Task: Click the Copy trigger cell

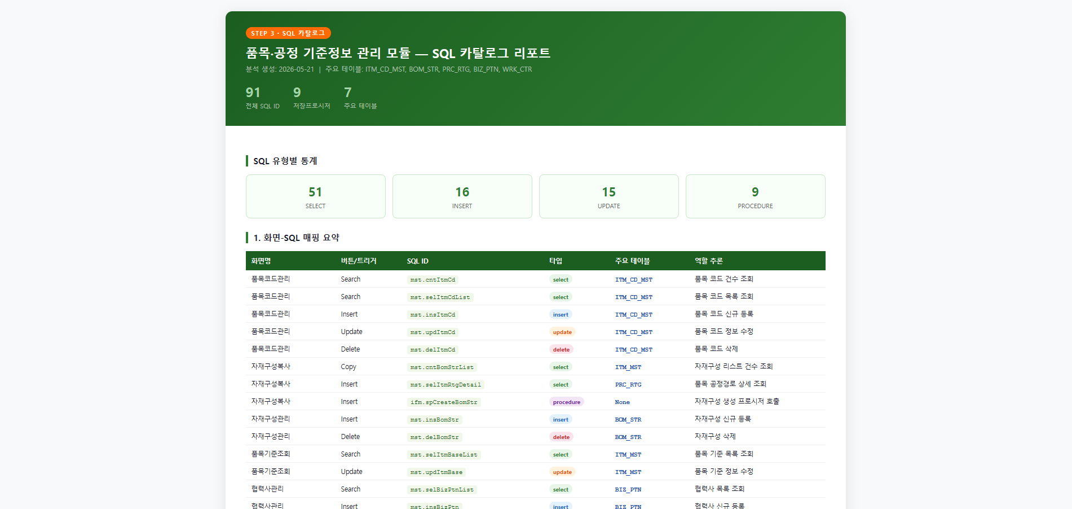Action: pyautogui.click(x=348, y=367)
